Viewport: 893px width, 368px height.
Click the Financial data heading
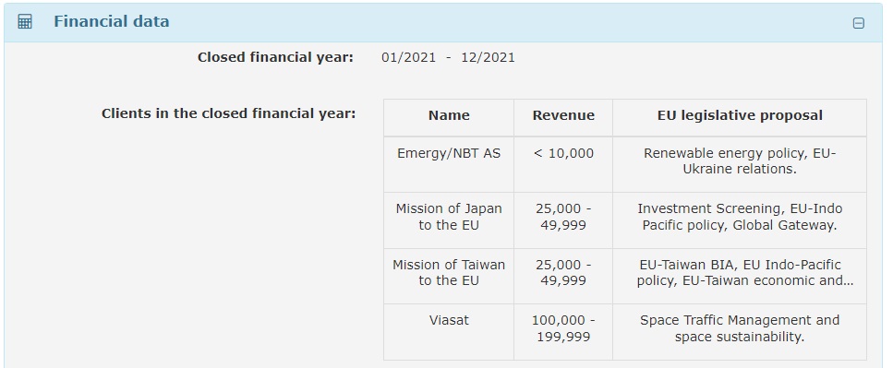[111, 21]
